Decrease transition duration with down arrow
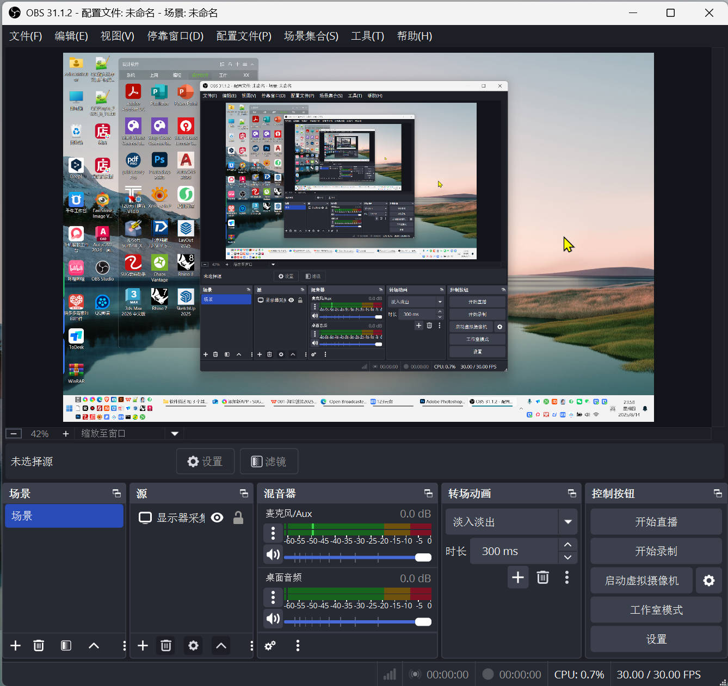The height and width of the screenshot is (686, 728). [567, 558]
